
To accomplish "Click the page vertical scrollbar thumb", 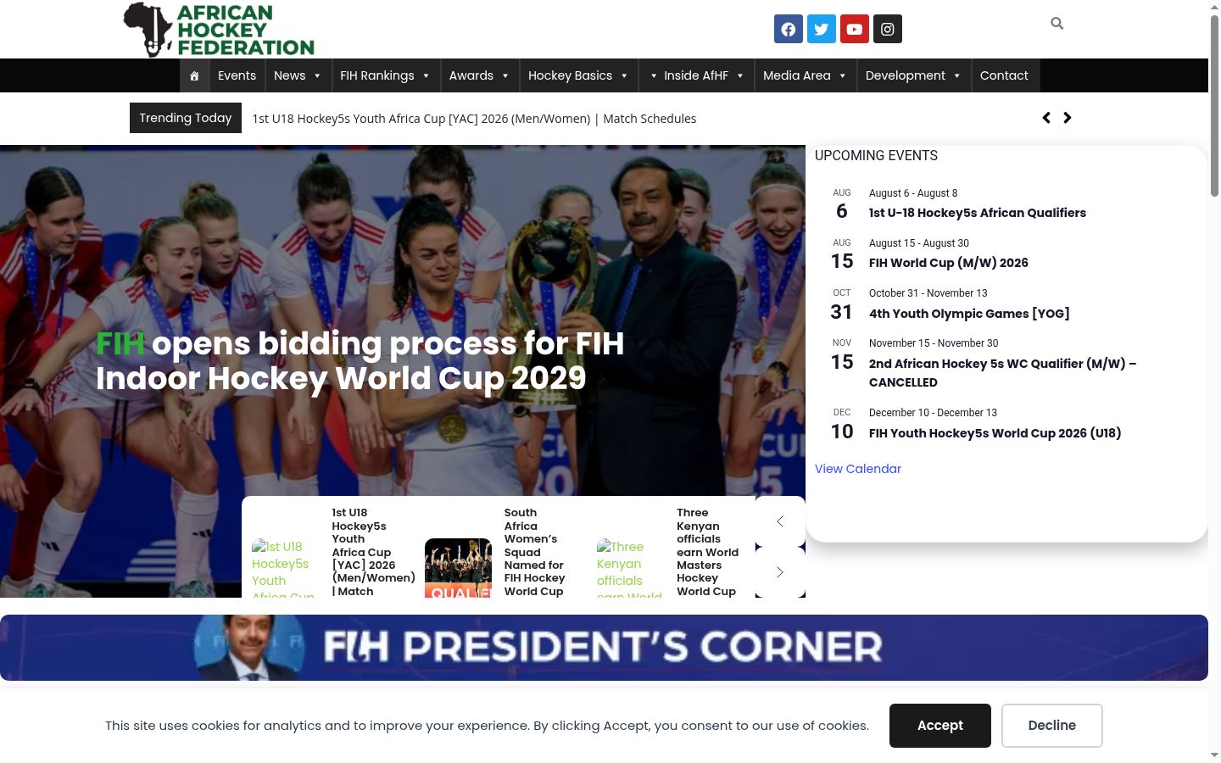I will (1214, 106).
